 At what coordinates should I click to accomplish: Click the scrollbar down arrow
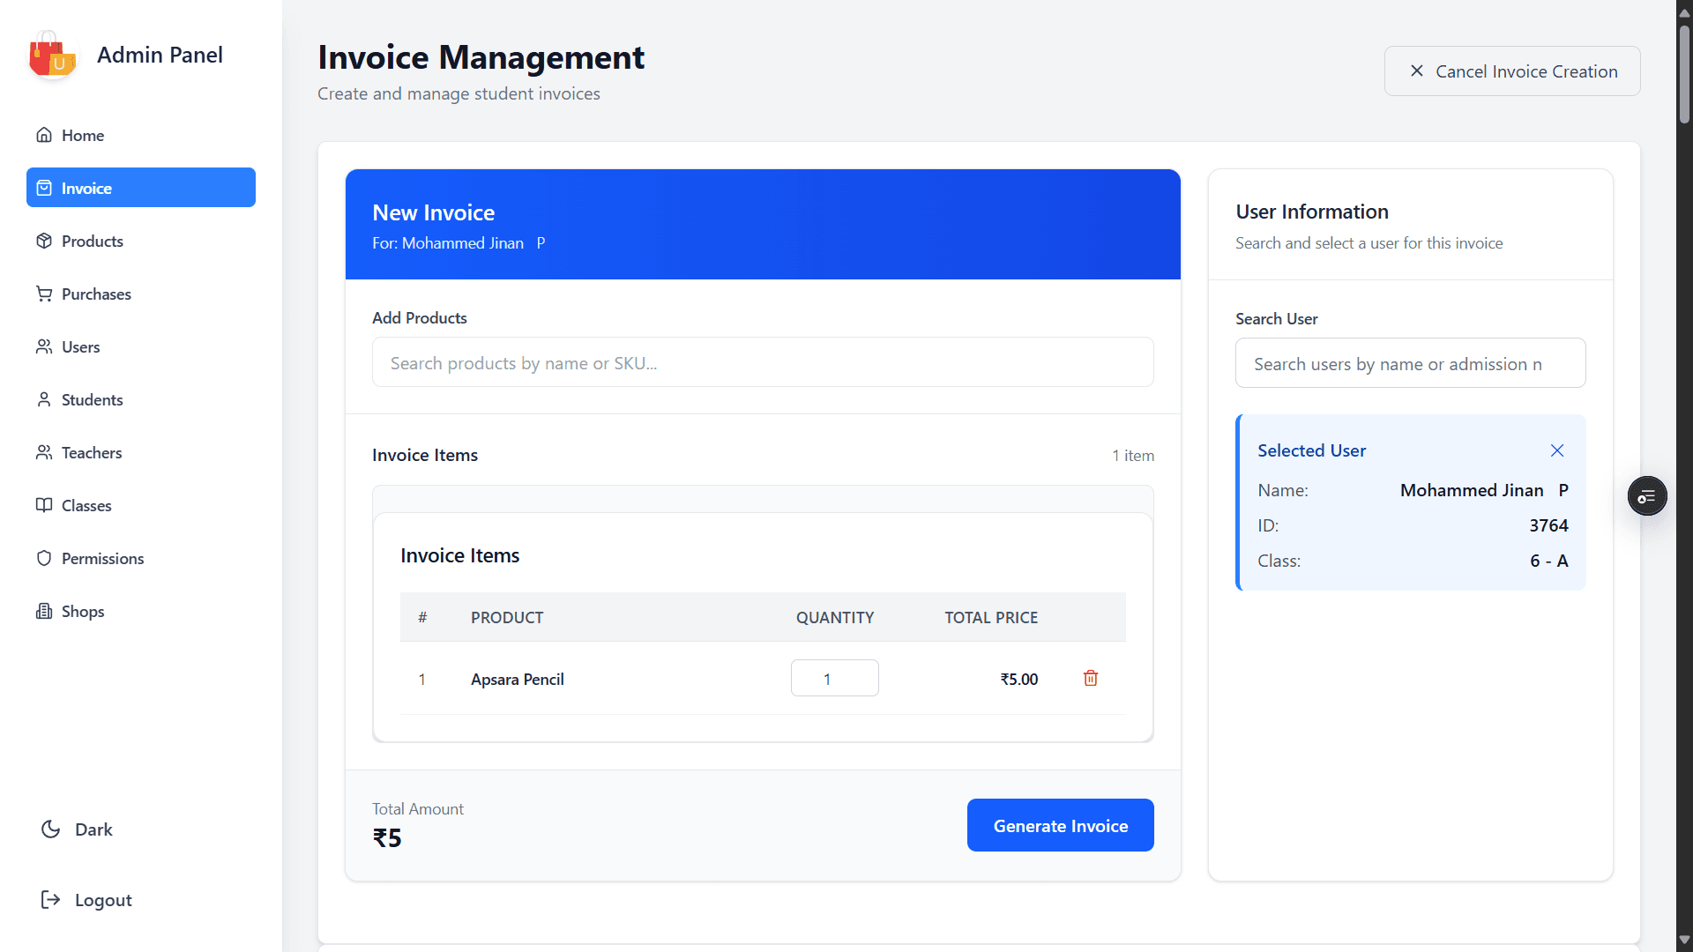pos(1684,940)
